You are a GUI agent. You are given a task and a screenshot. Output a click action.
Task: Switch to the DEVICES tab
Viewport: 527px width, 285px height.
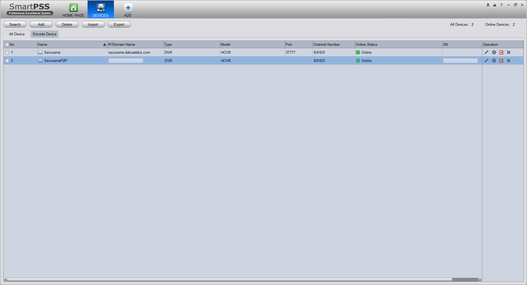pyautogui.click(x=101, y=10)
